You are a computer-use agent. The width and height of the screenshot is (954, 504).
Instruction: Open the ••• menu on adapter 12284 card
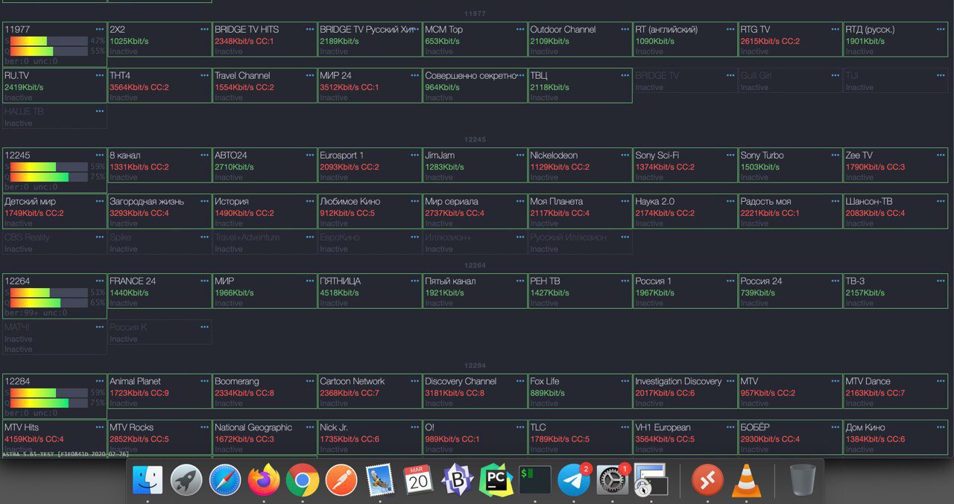click(x=100, y=381)
